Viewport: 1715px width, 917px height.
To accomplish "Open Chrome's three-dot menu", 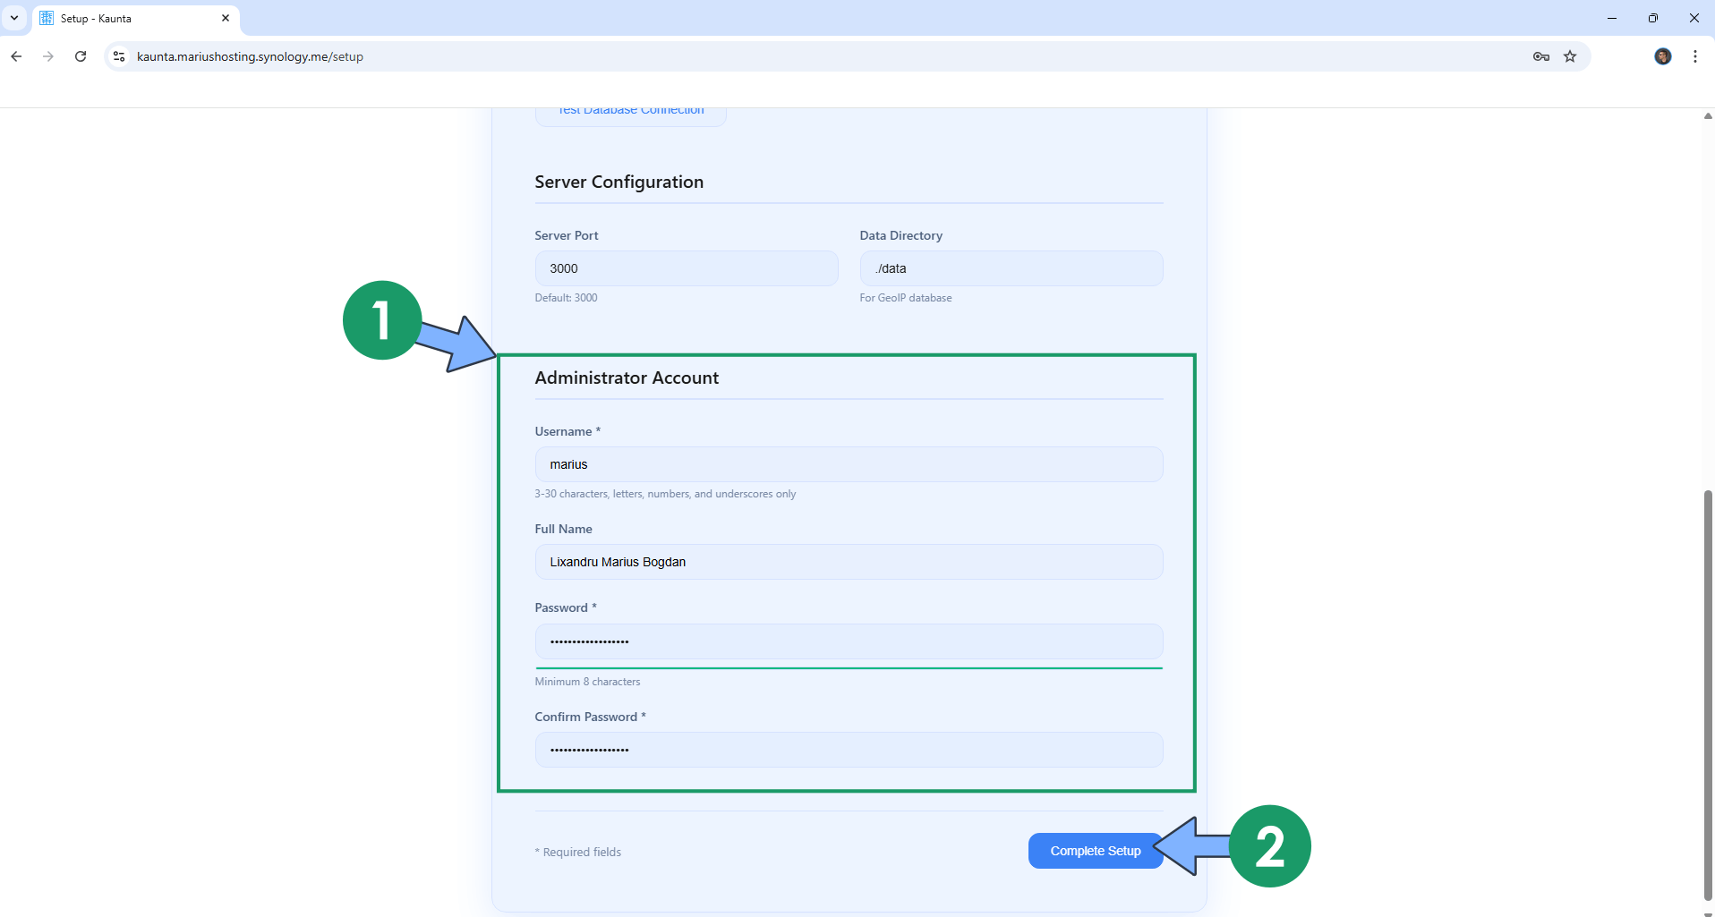I will 1694,56.
